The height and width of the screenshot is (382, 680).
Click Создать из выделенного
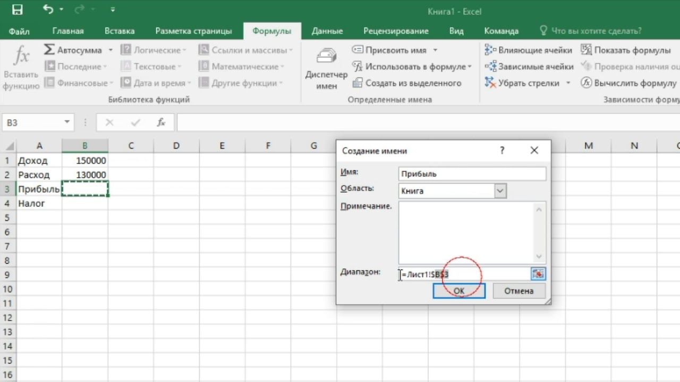pos(406,83)
